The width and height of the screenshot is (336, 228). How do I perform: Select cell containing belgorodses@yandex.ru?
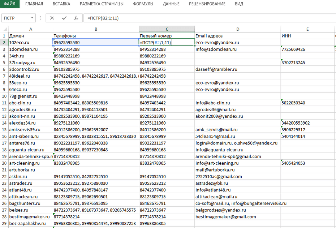[x=238, y=210]
